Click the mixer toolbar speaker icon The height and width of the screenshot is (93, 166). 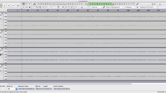click(155, 4)
